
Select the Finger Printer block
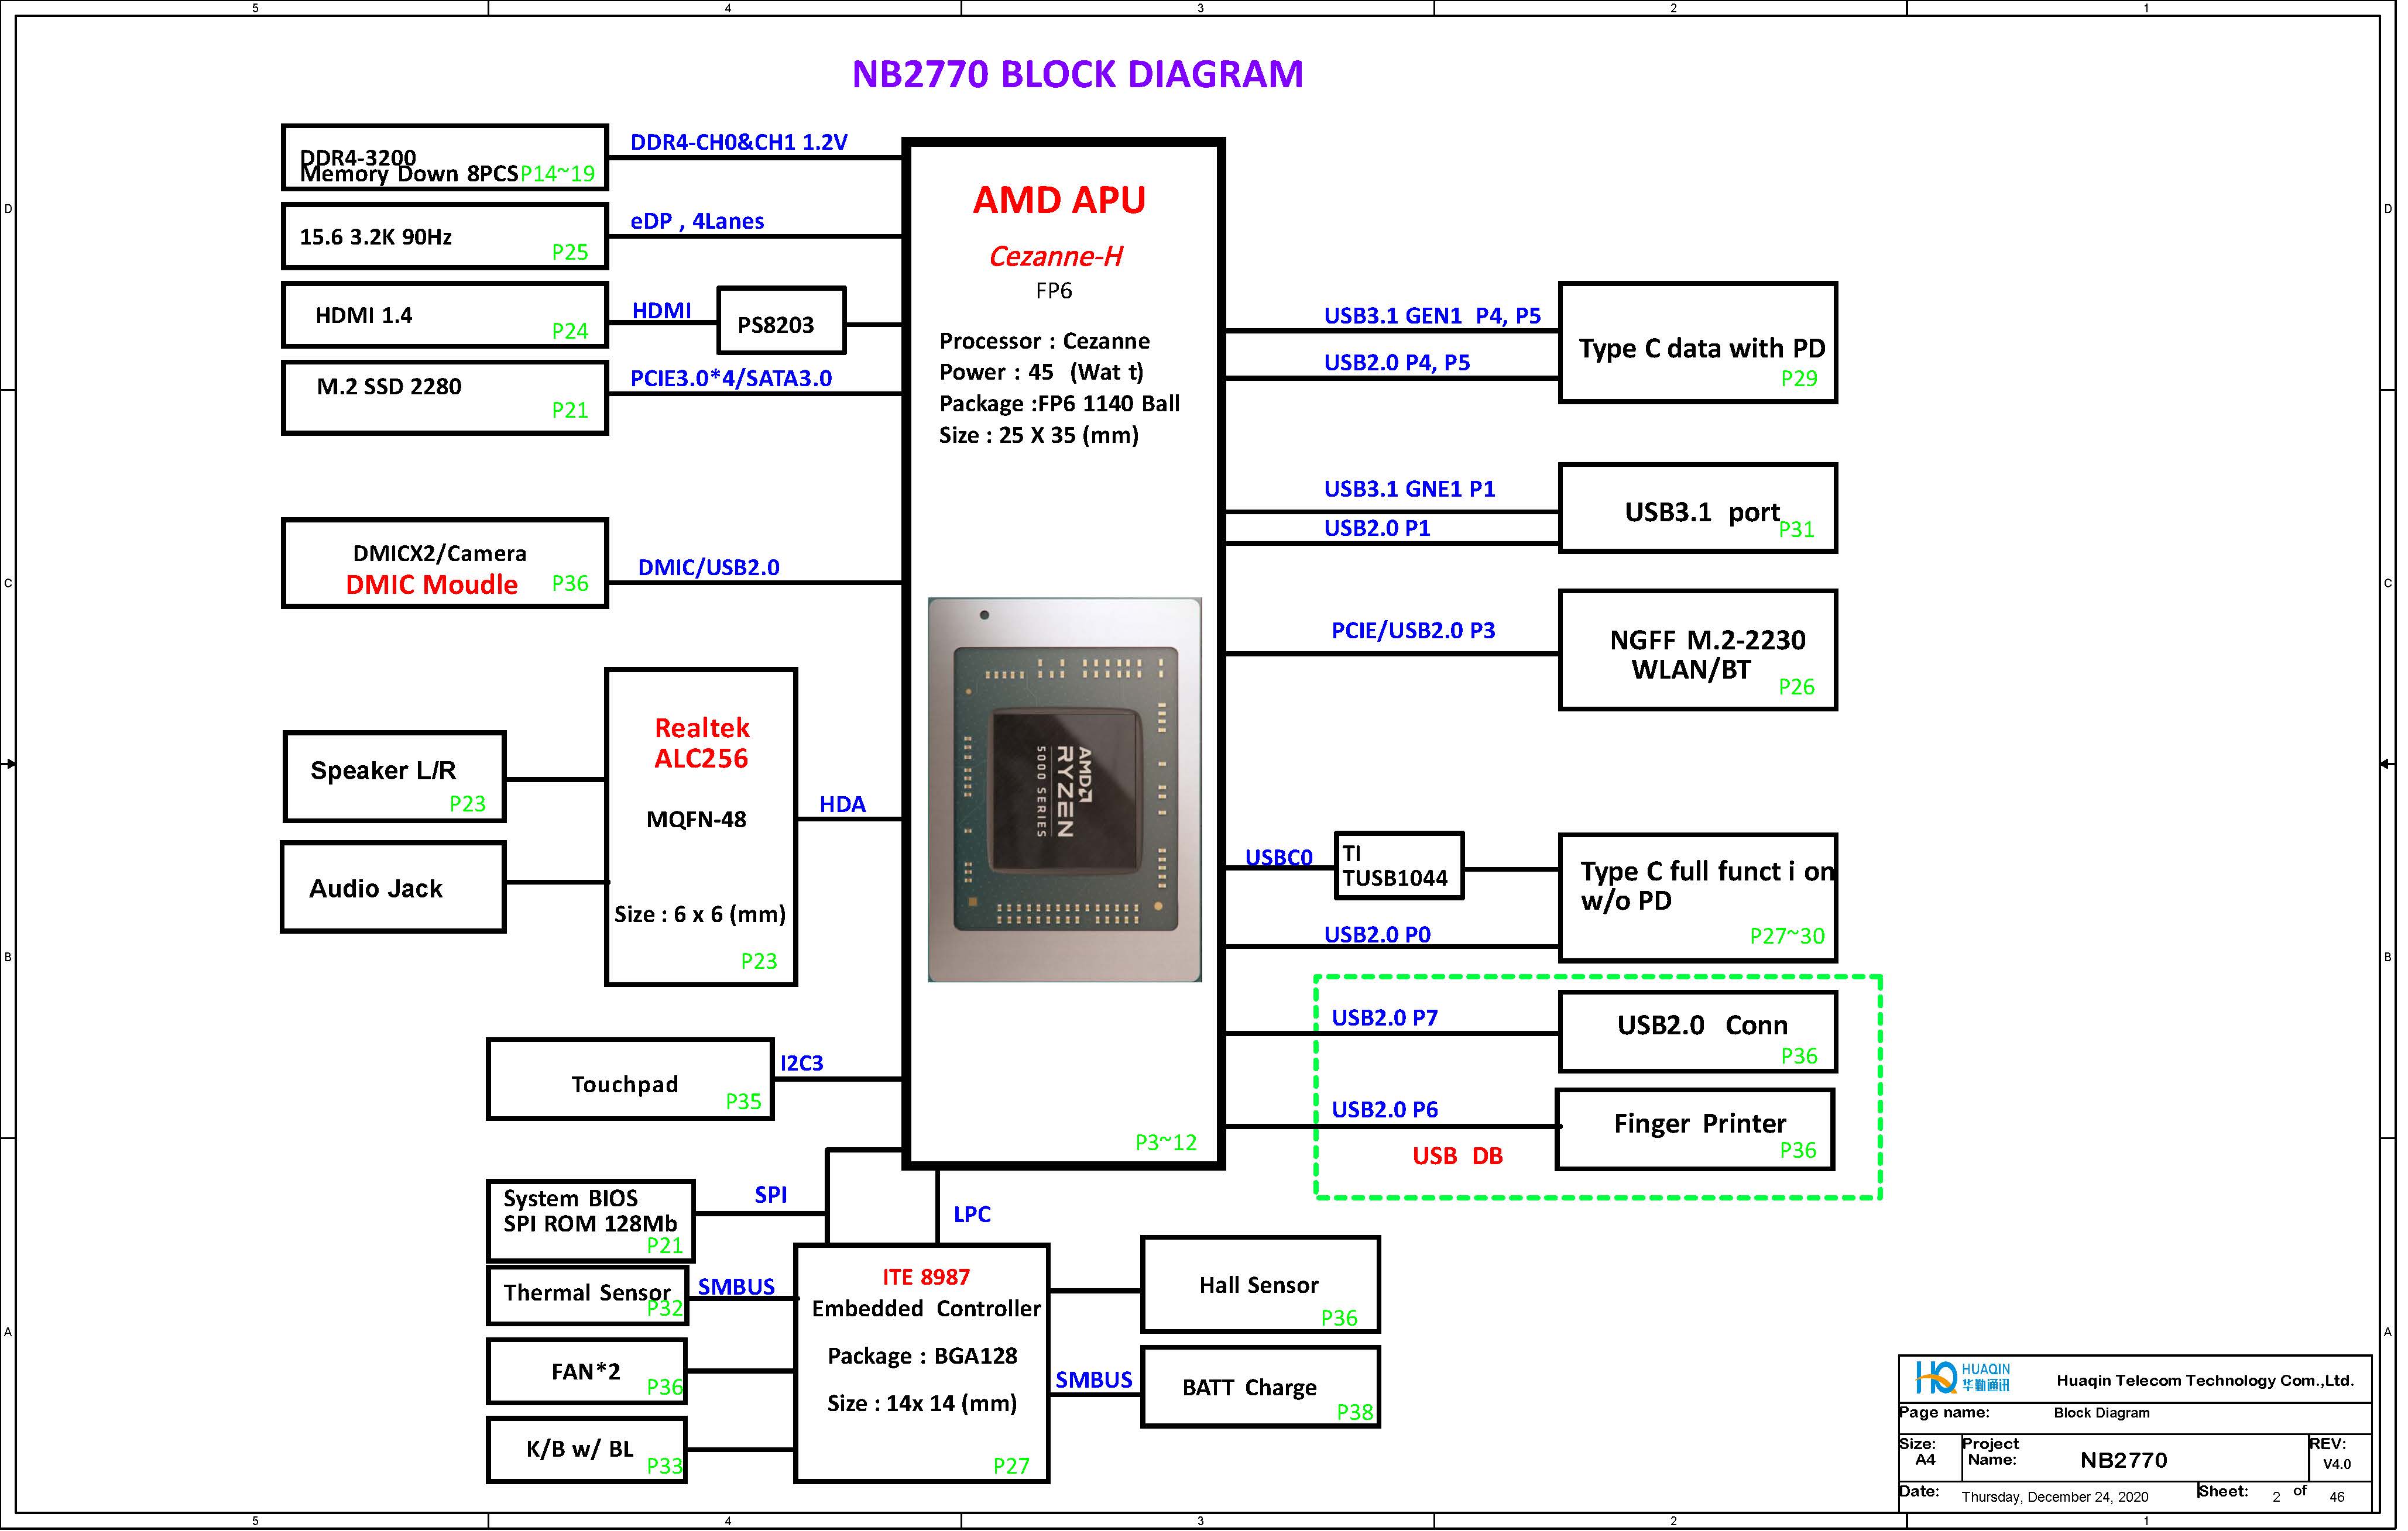1696,1130
